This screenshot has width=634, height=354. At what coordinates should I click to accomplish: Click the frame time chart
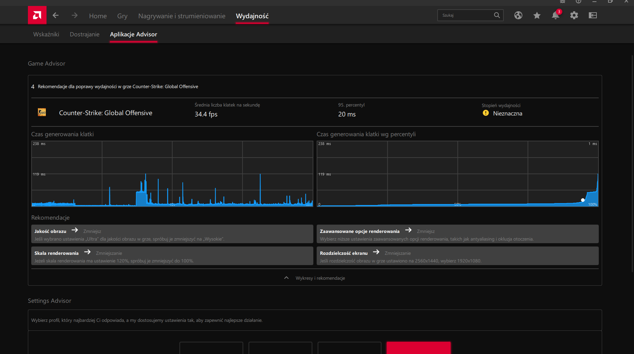(x=172, y=174)
